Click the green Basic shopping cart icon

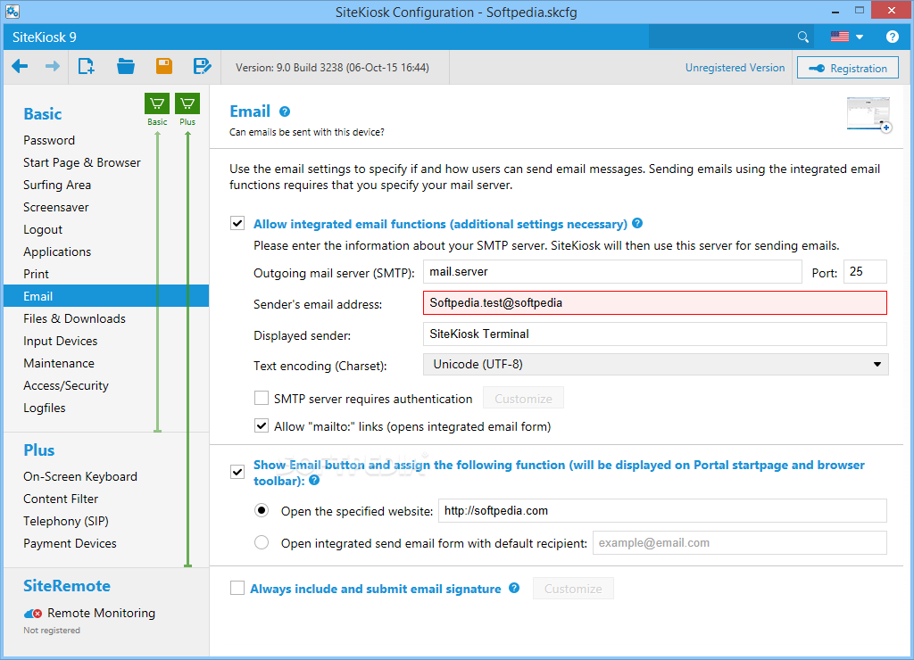(x=157, y=103)
